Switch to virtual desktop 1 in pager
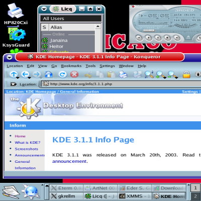This screenshot has width=201, height=201. click(x=195, y=188)
